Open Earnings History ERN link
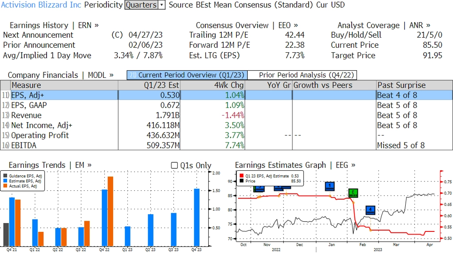453x254 pixels. (x=54, y=25)
